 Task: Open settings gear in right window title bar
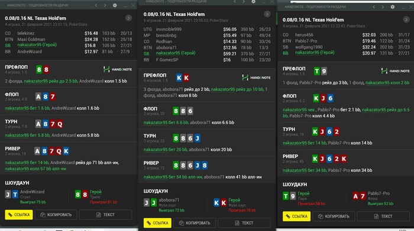click(x=393, y=7)
